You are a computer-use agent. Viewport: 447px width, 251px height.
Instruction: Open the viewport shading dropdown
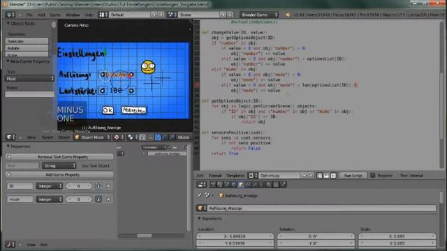coord(119,137)
